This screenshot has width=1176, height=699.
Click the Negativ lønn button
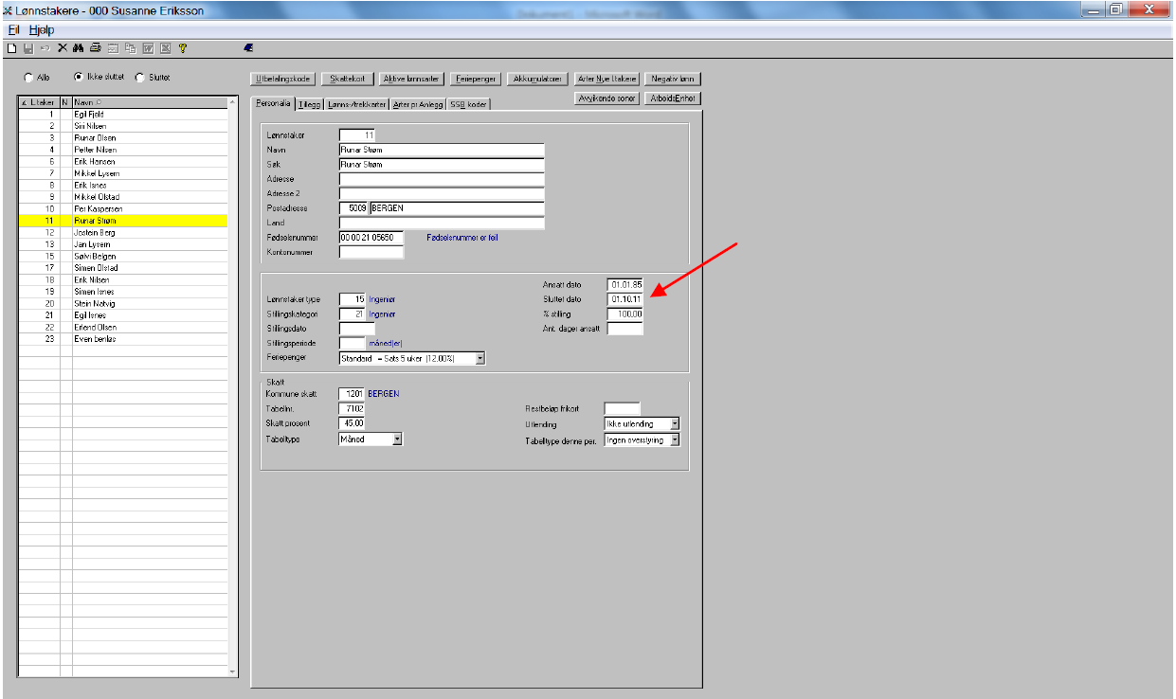pos(674,79)
